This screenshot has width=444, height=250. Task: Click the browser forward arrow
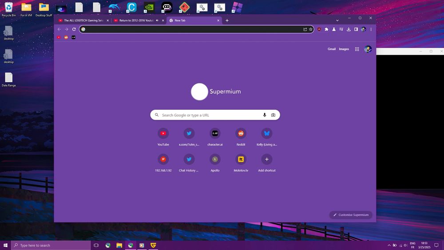point(67,29)
